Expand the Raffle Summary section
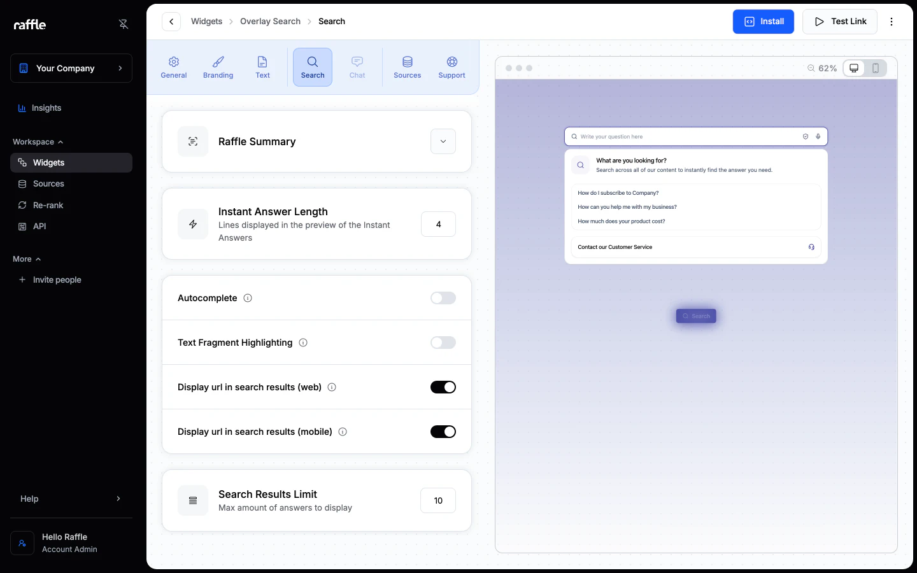Image resolution: width=917 pixels, height=573 pixels. (x=443, y=141)
